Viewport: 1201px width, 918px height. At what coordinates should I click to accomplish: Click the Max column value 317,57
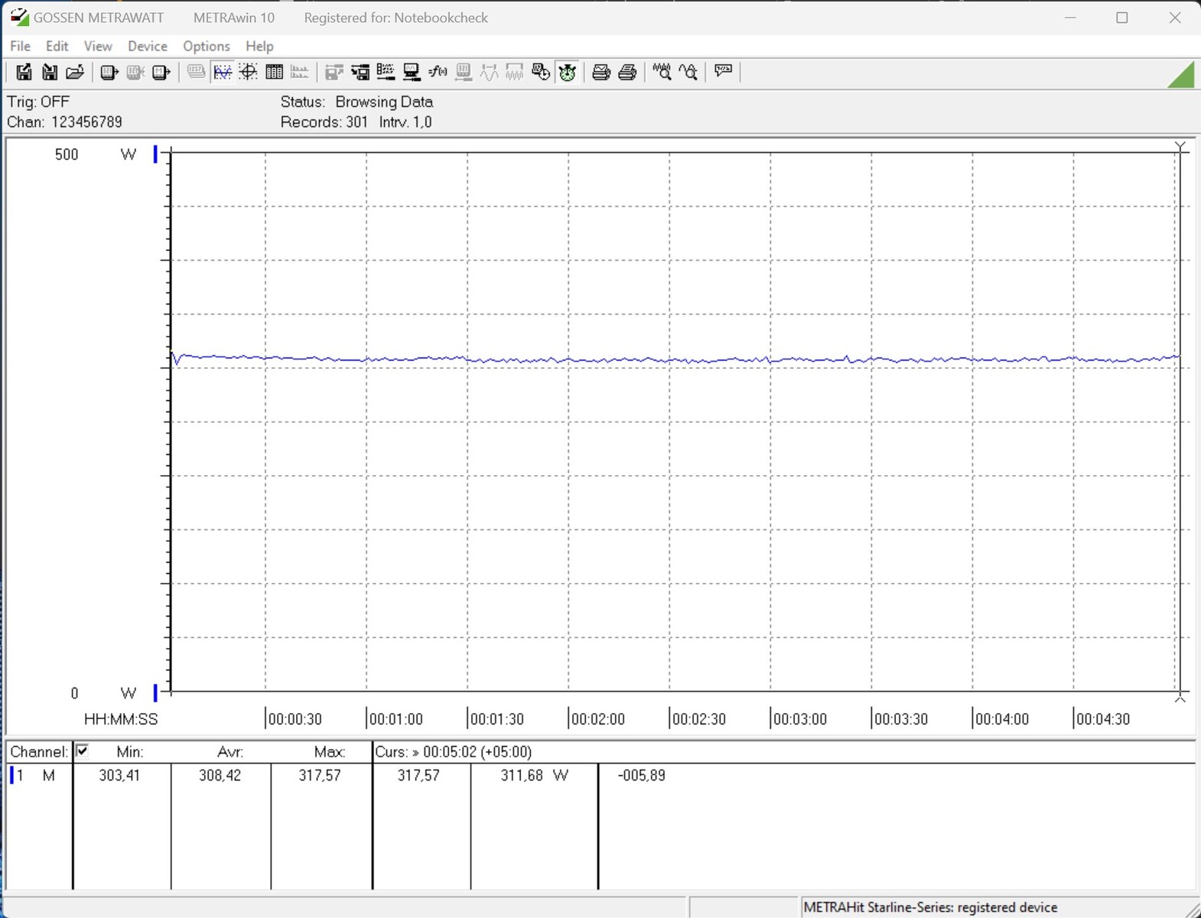coord(320,776)
